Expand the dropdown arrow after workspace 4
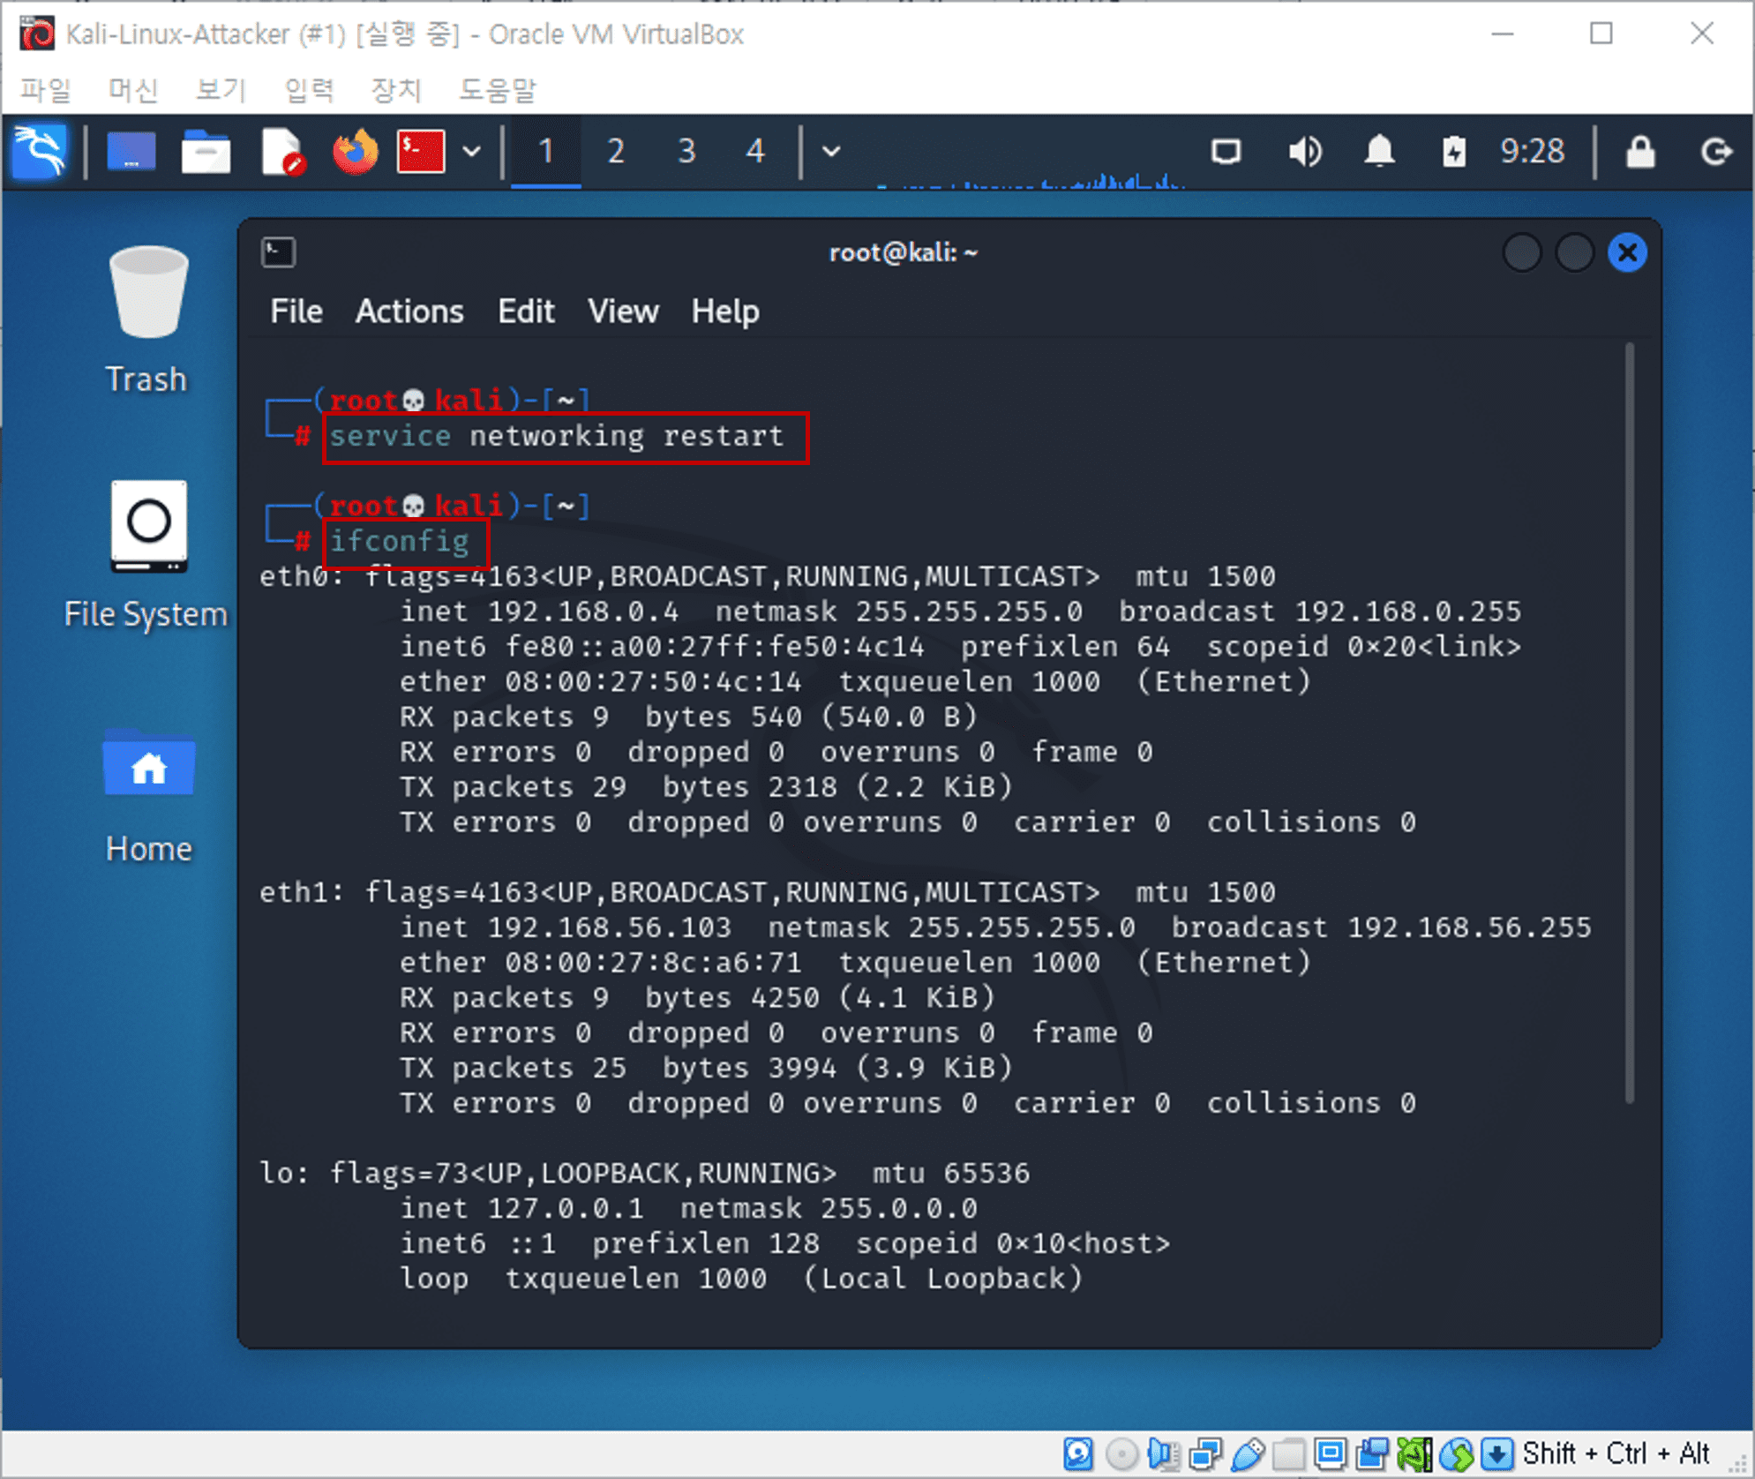1755x1479 pixels. tap(830, 152)
